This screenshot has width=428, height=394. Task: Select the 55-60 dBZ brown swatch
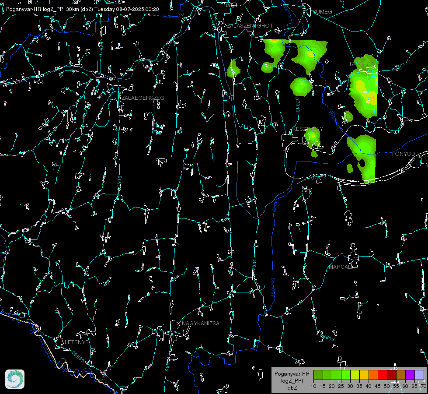401,375
